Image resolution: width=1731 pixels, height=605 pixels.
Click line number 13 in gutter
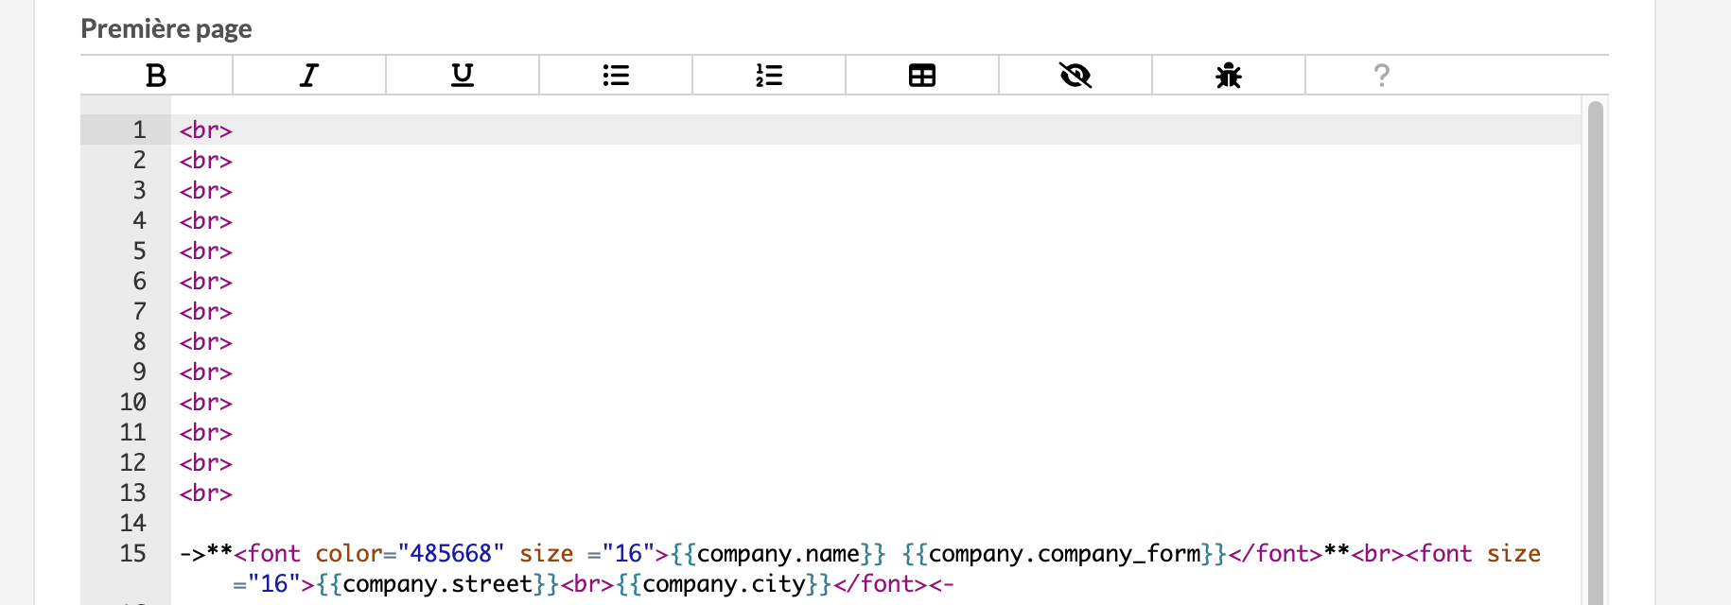click(x=133, y=493)
